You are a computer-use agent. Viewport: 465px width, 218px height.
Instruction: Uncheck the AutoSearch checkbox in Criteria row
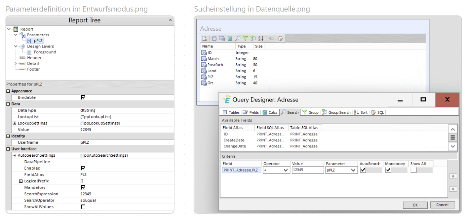[x=363, y=170]
